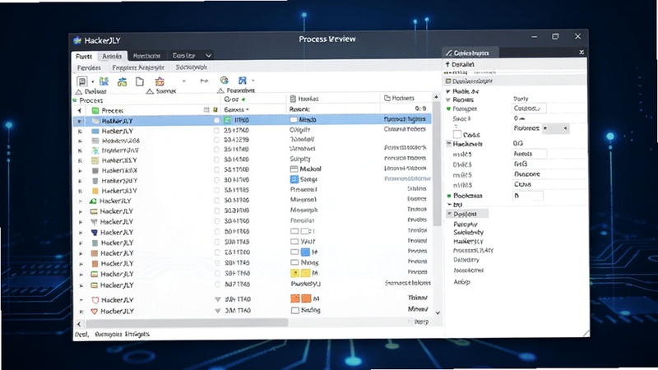Viewport: 658px width, 370px height.
Task: Click the pencil icon on the right panel tab
Action: (448, 53)
